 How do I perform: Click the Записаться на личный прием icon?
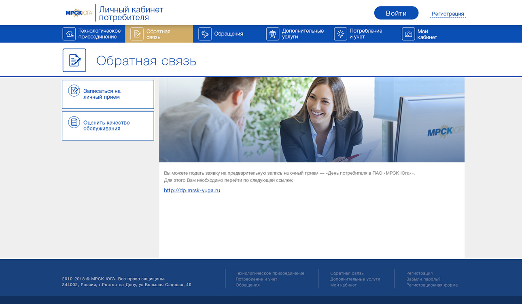[x=74, y=91]
